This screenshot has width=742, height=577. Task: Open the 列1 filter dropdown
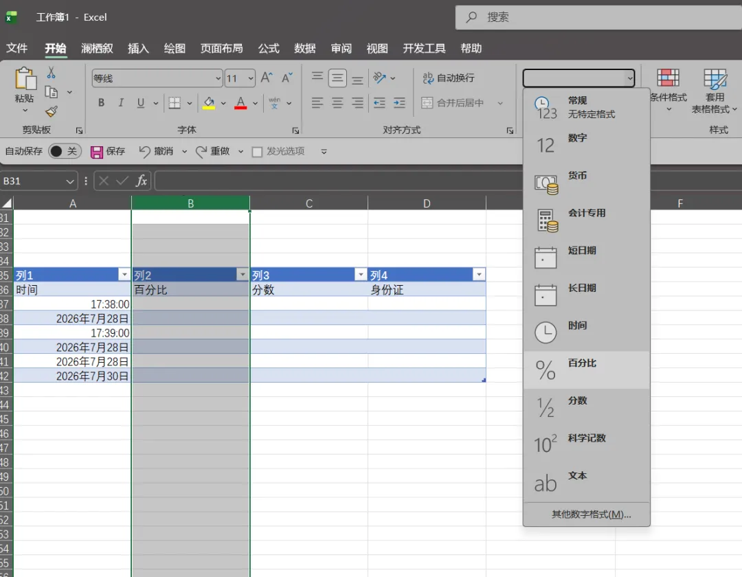[x=124, y=274]
